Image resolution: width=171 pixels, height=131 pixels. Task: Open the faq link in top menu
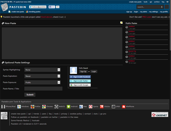[x=163, y=2]
